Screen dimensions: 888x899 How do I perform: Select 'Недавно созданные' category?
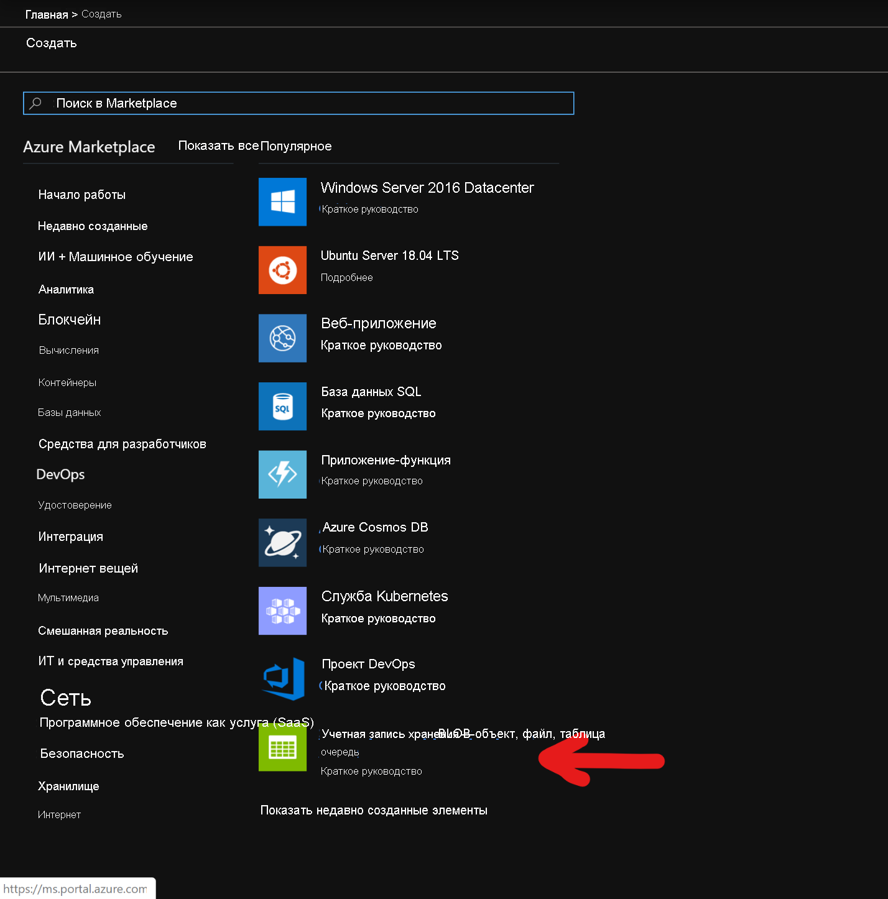[93, 226]
